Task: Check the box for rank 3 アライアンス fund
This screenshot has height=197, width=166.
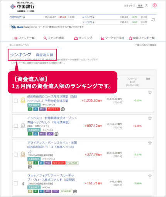Action: pos(16,155)
